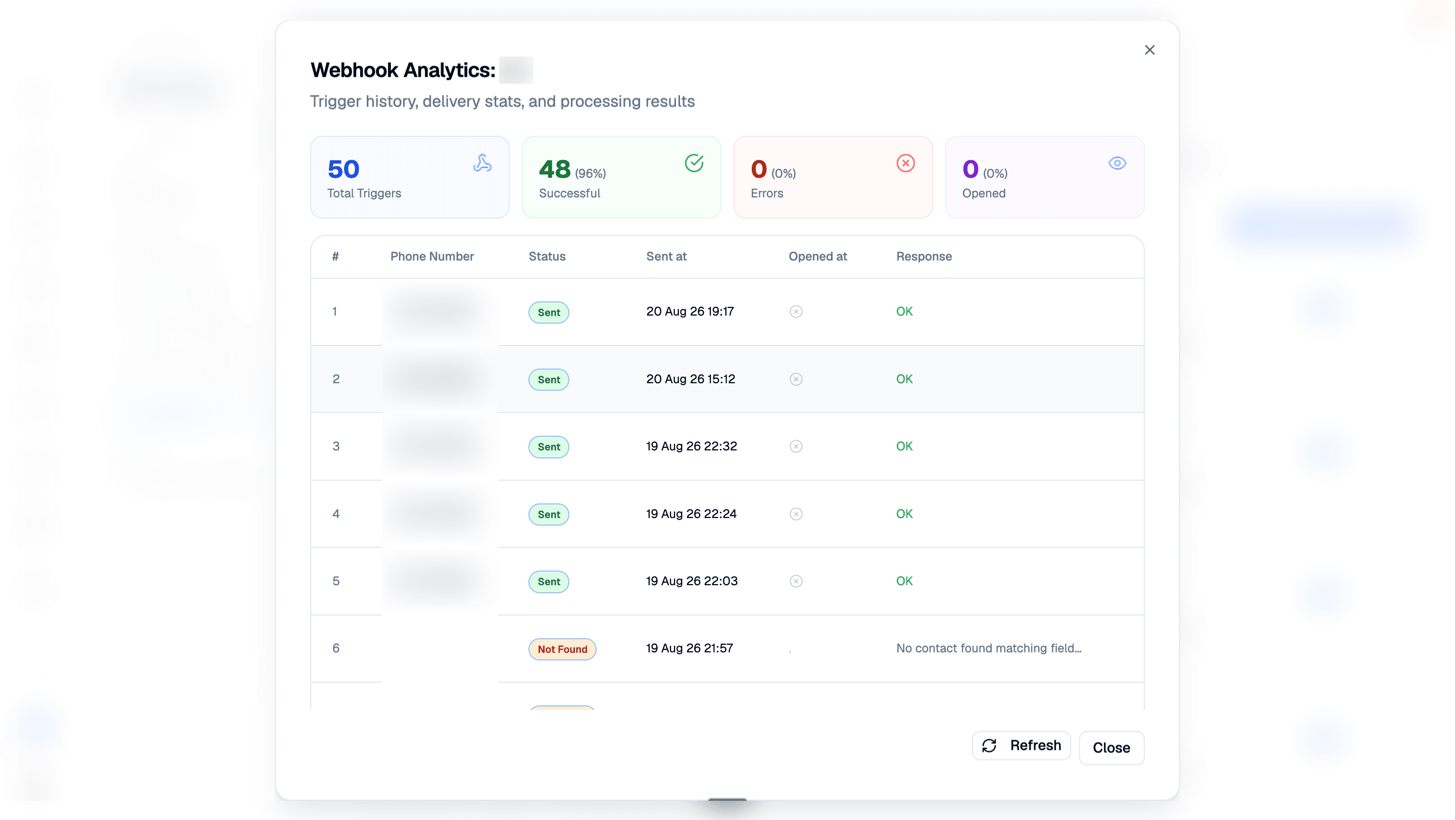Close the Webhook Analytics dialog with the X icon
The height and width of the screenshot is (820, 1455).
1149,50
